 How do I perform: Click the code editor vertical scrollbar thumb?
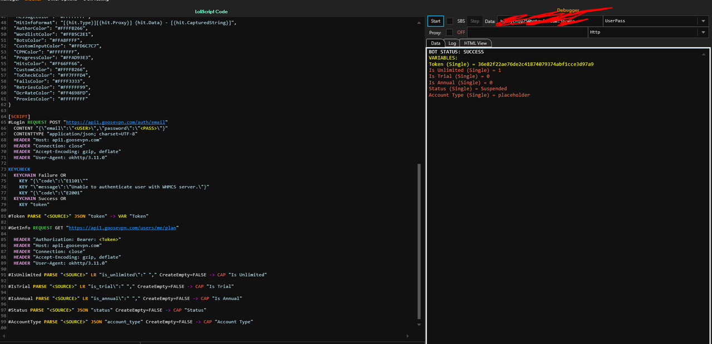pos(419,240)
